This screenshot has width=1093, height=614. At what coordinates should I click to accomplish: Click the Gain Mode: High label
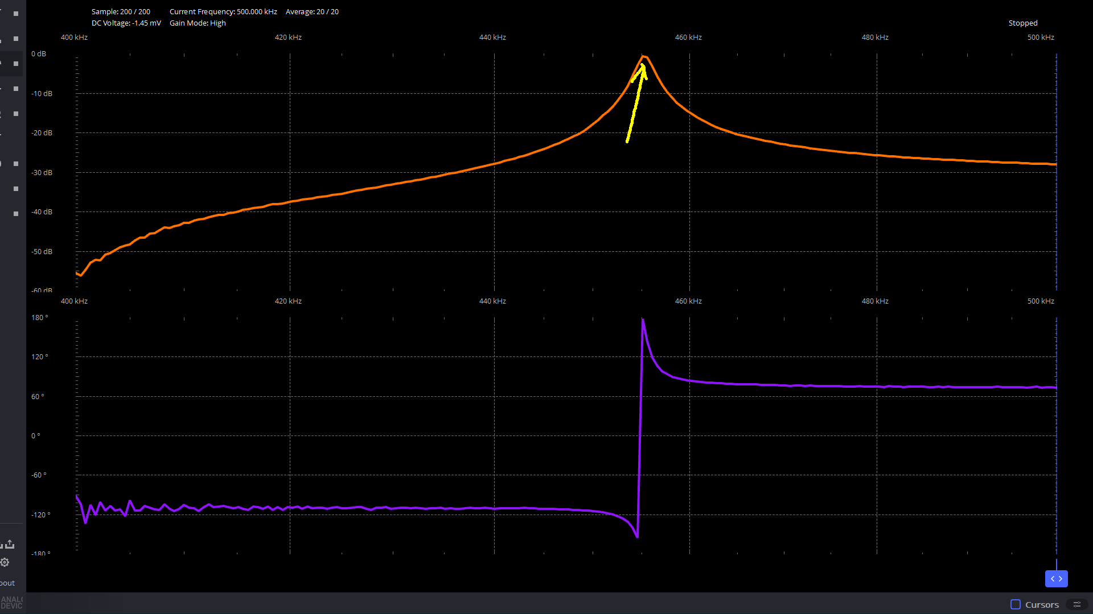point(198,23)
